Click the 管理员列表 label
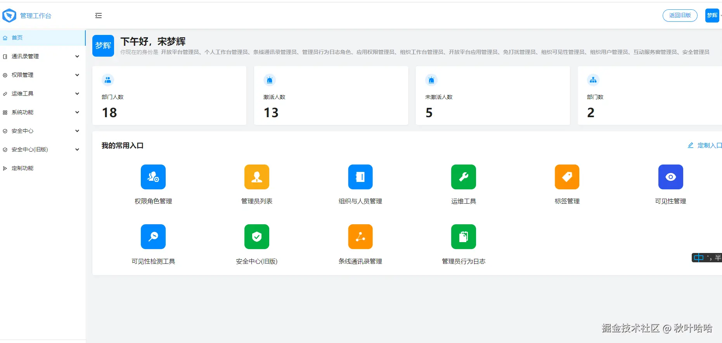Screen dimensions: 722x343 [257, 201]
